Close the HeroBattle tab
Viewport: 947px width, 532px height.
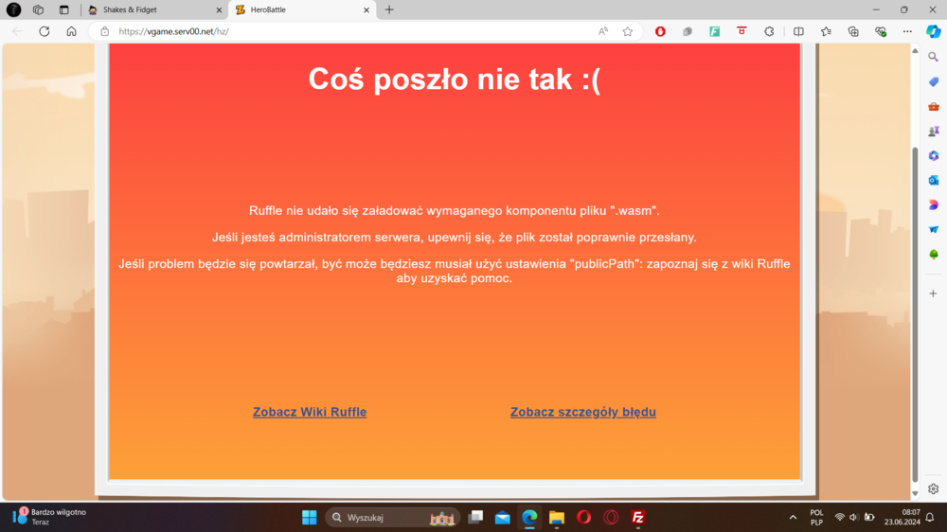[x=366, y=9]
